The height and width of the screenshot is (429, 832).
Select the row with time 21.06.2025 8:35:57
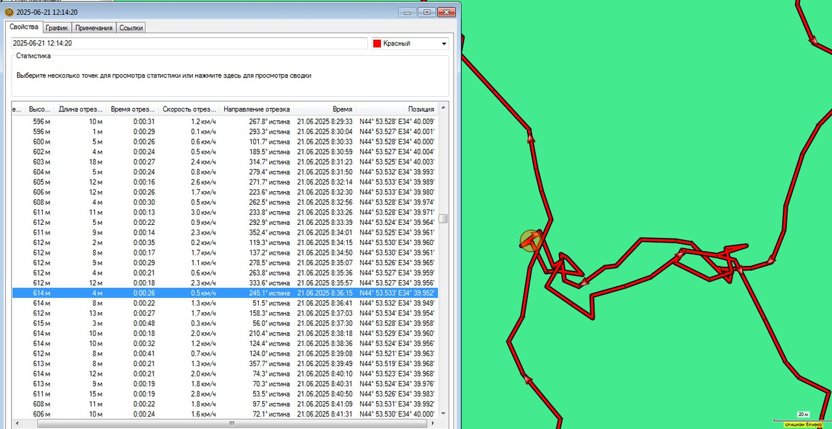(225, 283)
